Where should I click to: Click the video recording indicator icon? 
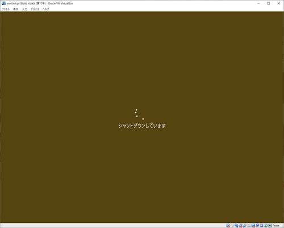pos(257,226)
